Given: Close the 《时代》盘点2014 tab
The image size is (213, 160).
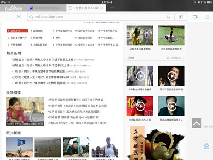Looking at the screenshot, I should 102,8.
